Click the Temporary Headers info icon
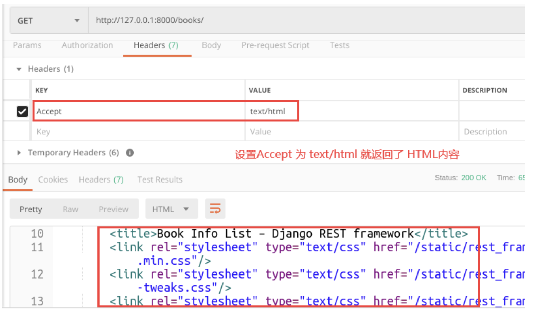 [x=130, y=153]
